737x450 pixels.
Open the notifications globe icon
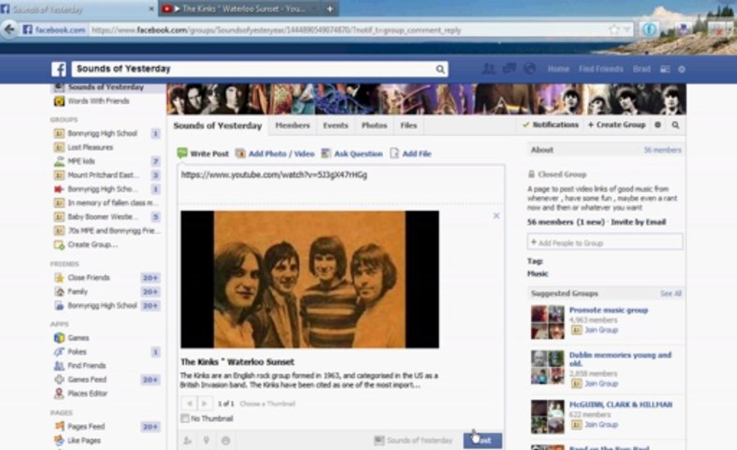click(x=530, y=69)
